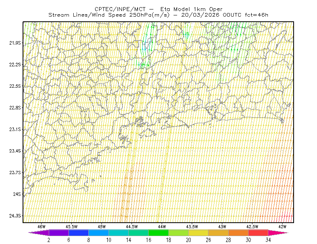Click the 23.1S latitude axis label

pyautogui.click(x=15, y=130)
